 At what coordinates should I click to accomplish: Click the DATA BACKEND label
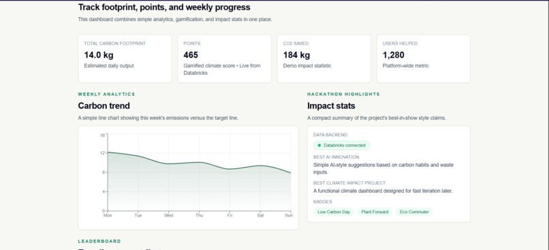click(330, 135)
